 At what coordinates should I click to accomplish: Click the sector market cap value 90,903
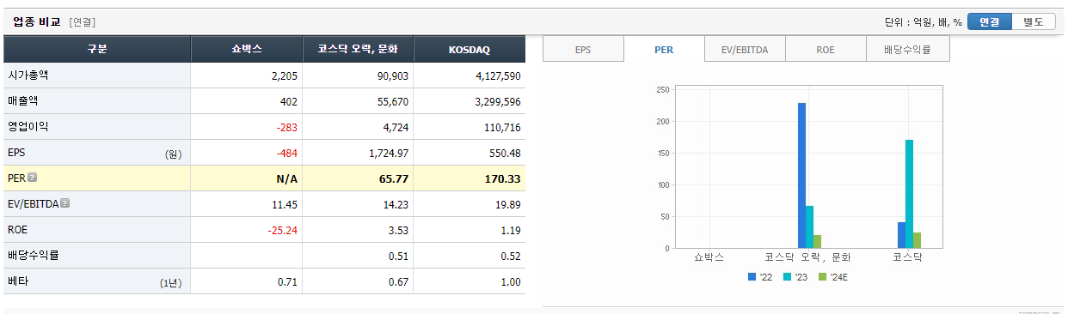(392, 76)
